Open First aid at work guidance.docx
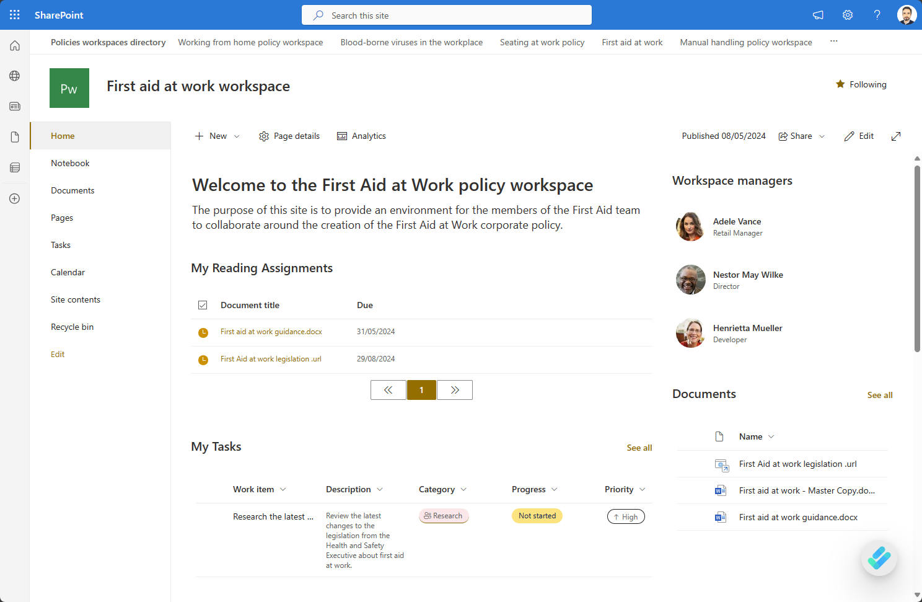Viewport: 922px width, 602px height. (271, 332)
